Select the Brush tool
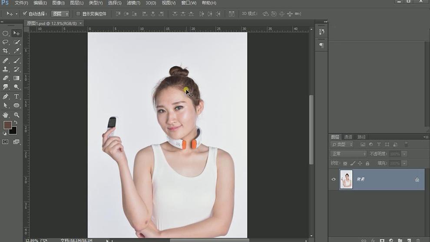 (17, 61)
